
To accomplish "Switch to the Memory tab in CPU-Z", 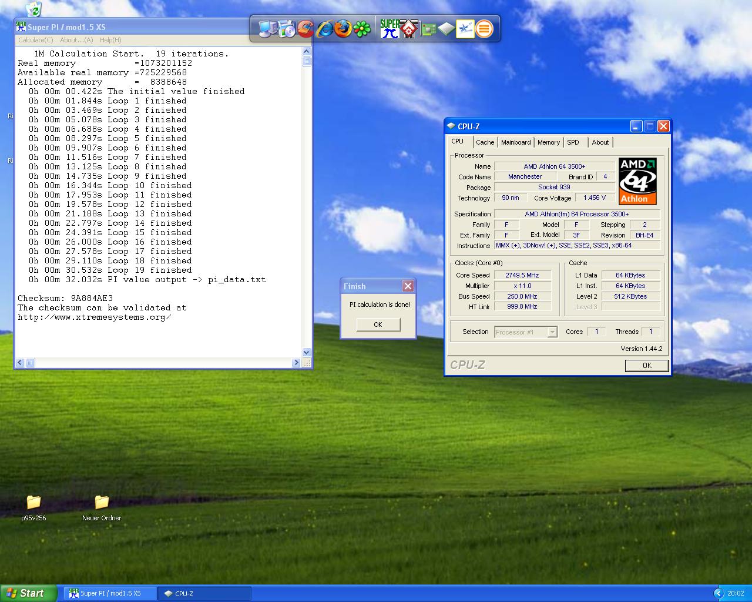I will click(548, 142).
